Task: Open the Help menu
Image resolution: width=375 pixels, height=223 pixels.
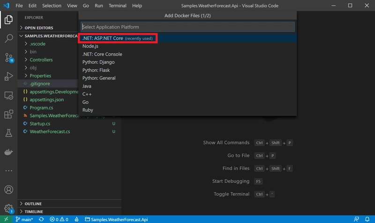Action: 137,6
